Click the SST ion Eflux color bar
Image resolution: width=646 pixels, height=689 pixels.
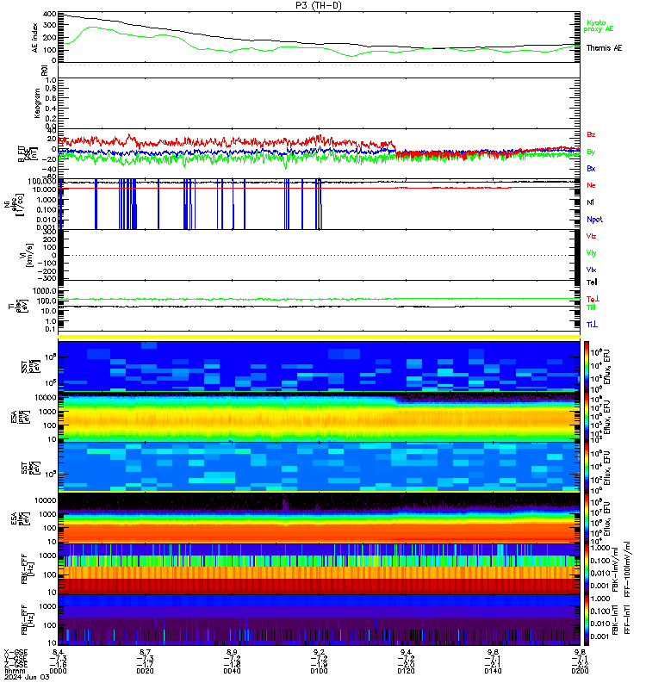point(586,365)
